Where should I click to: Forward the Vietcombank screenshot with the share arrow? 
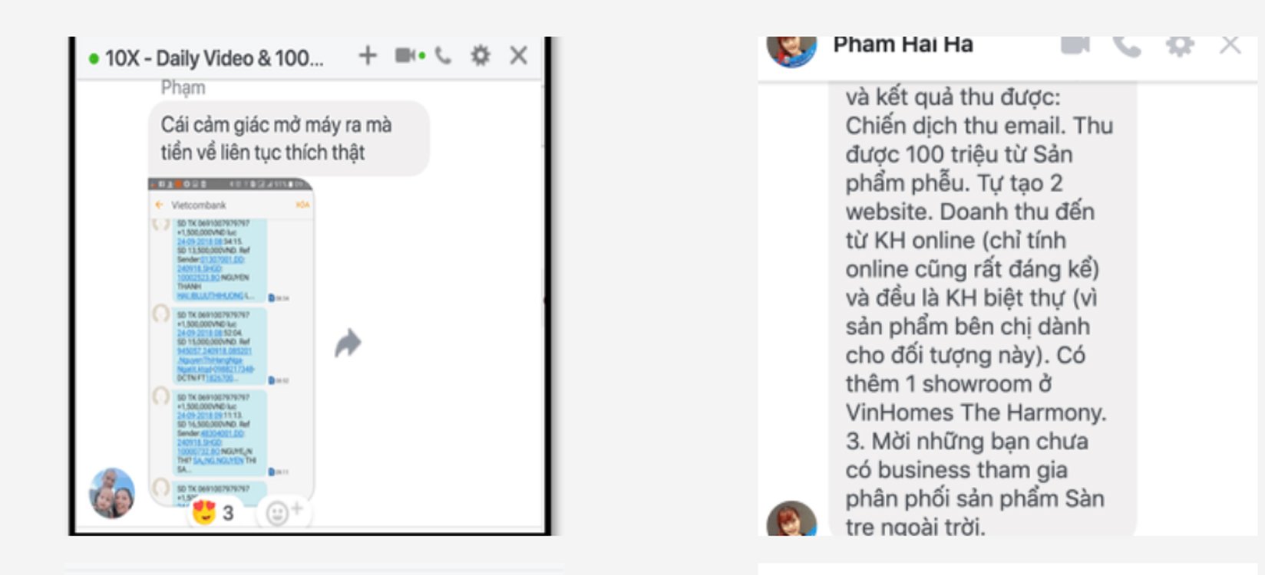[348, 343]
